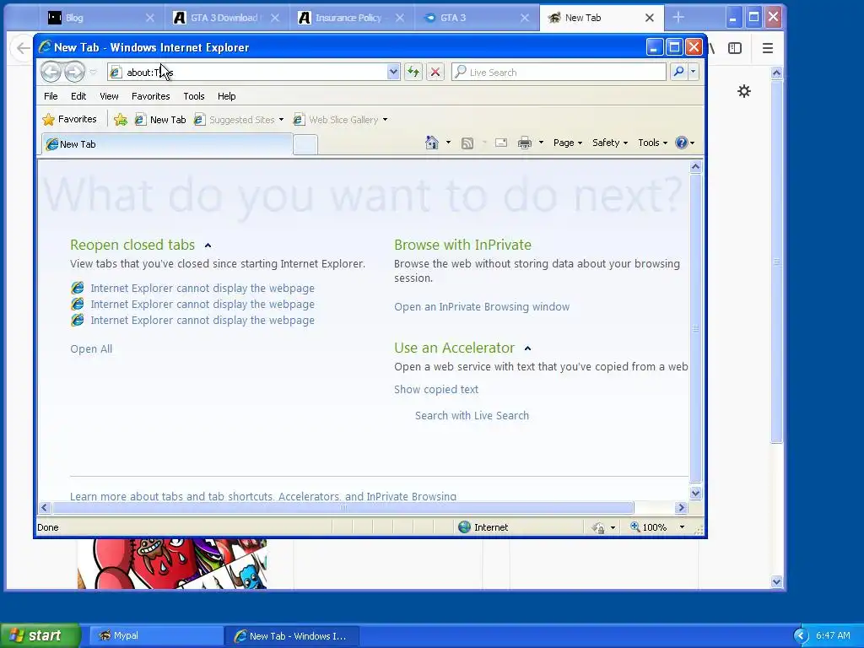Click Open an InPrivate Browsing window link
This screenshot has width=864, height=648.
click(x=482, y=306)
